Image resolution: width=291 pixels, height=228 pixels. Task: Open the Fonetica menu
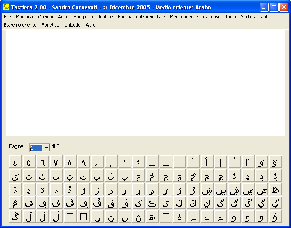[x=50, y=25]
